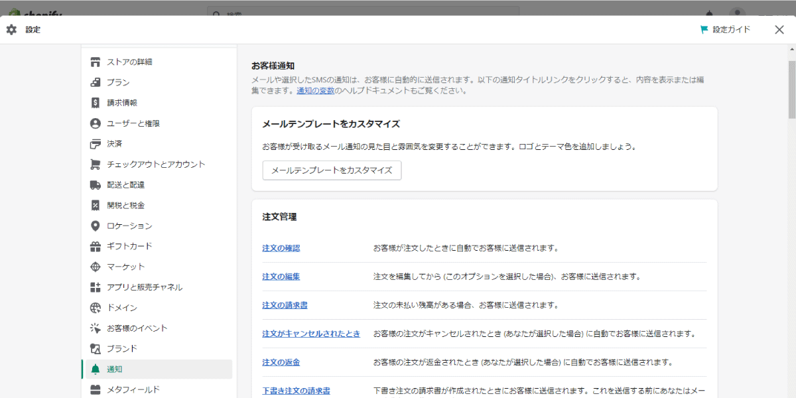Click the tax percent icon beside 関税と税金
796x398 pixels.
pyautogui.click(x=96, y=205)
